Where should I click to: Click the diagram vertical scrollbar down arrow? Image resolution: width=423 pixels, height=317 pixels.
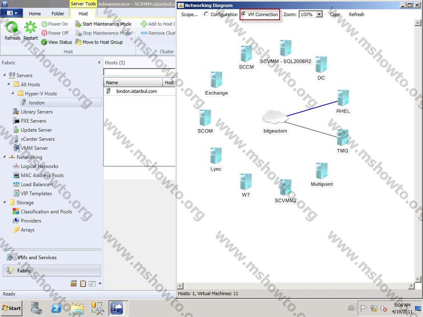coord(418,279)
